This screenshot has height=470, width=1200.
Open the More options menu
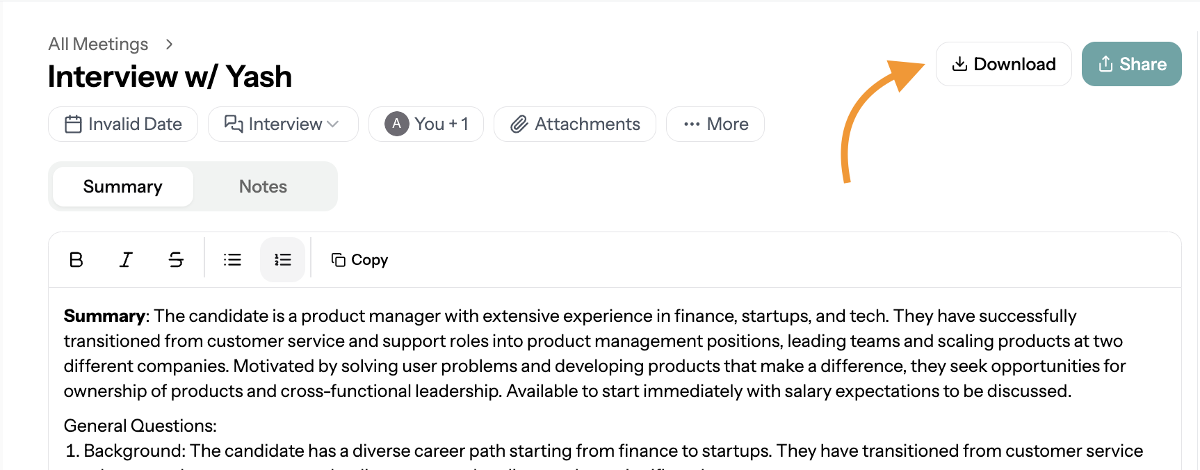pyautogui.click(x=715, y=124)
